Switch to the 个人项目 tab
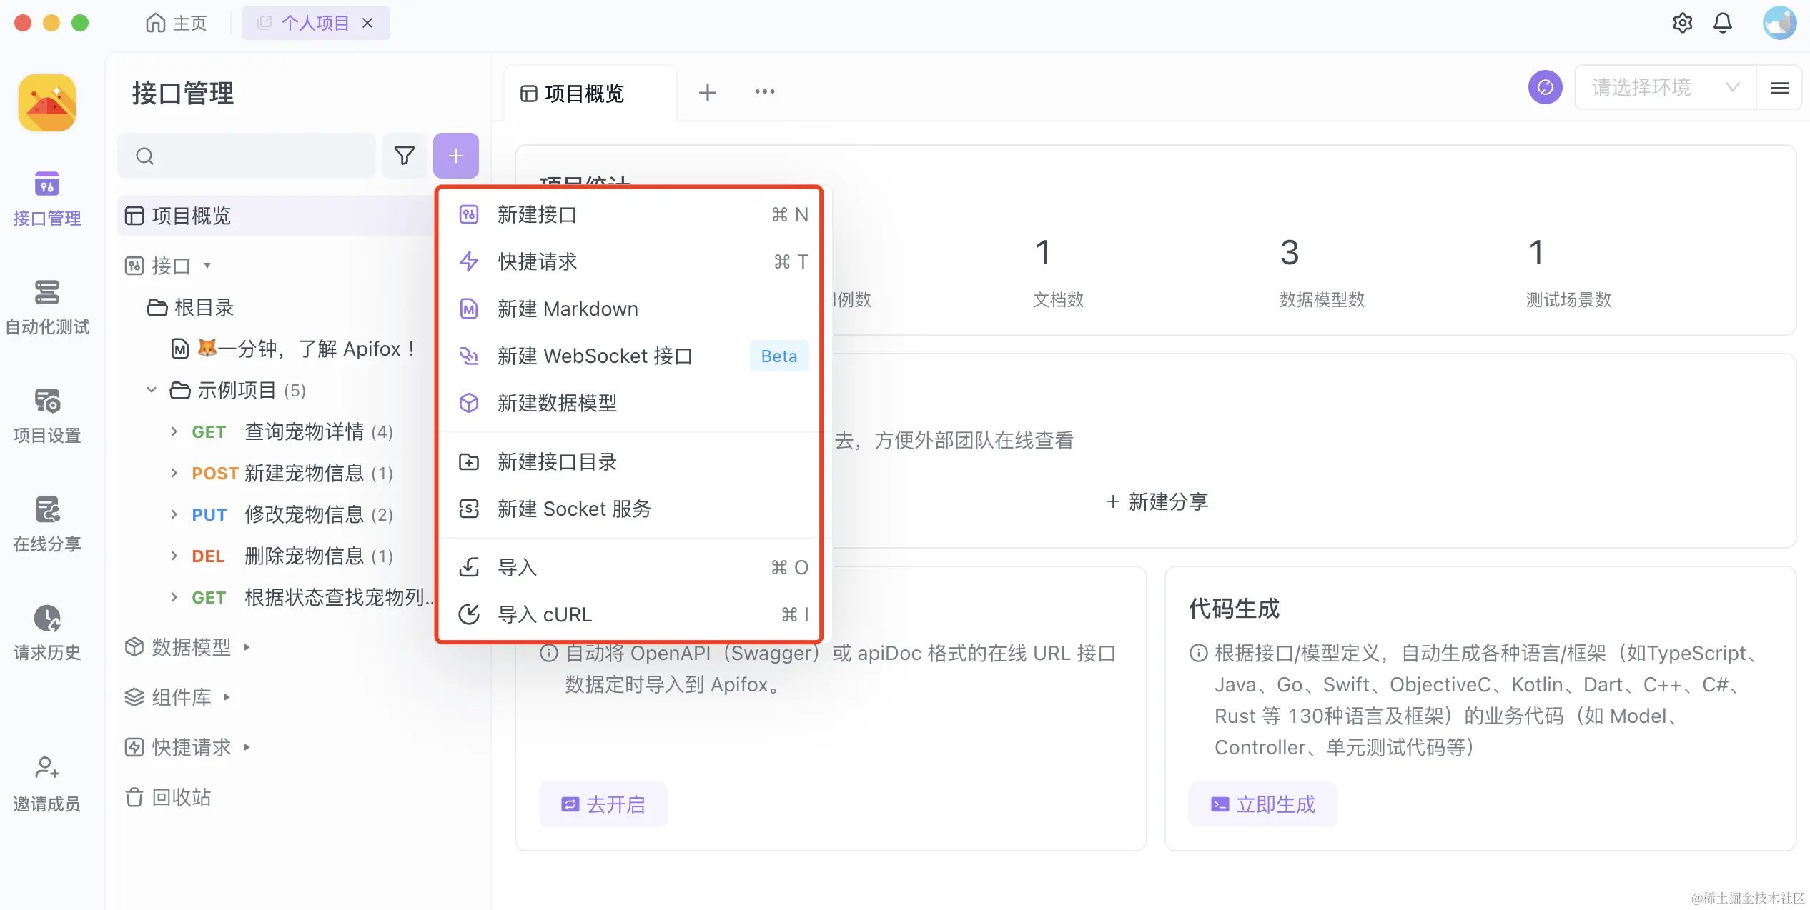 (315, 23)
